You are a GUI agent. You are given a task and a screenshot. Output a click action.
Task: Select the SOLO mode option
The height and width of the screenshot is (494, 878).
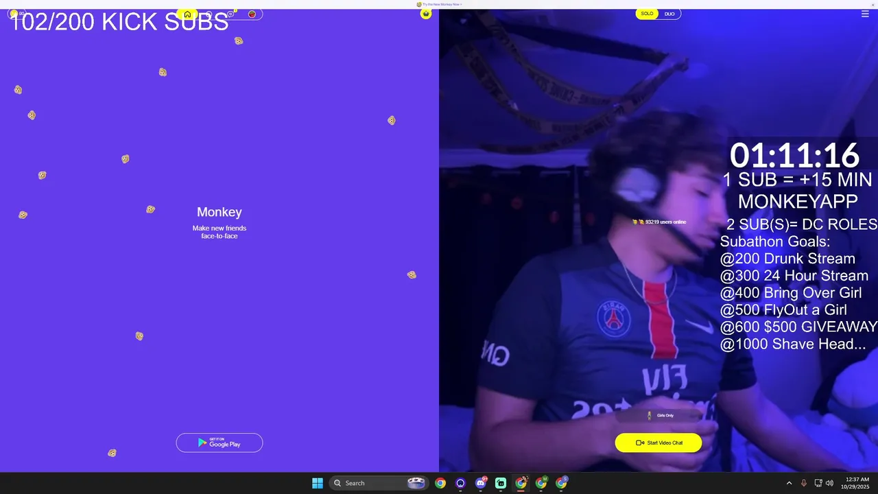647,14
